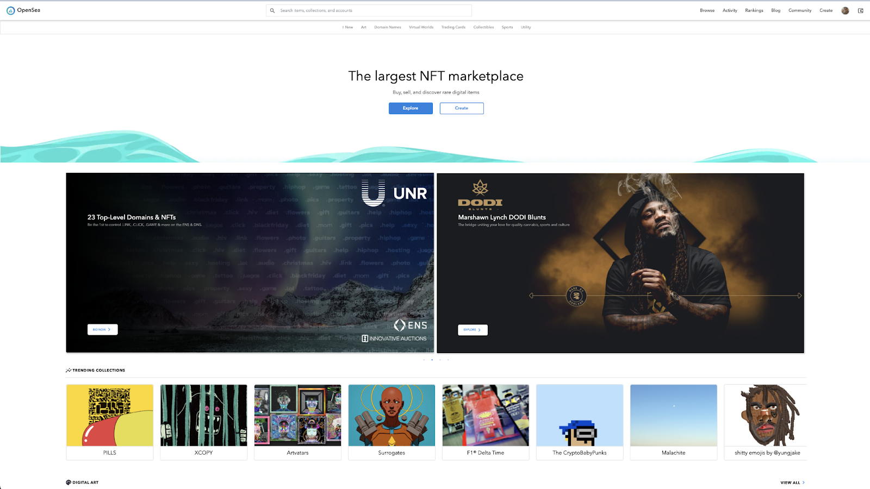Click the search magnifier icon
The width and height of the screenshot is (870, 489).
[272, 10]
